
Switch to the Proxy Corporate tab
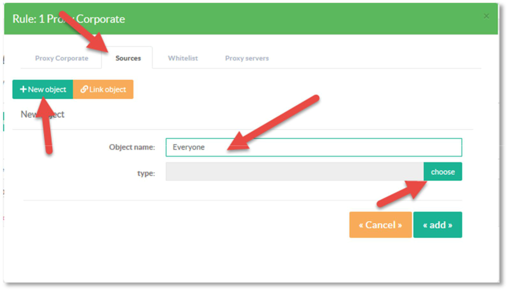[x=61, y=58]
